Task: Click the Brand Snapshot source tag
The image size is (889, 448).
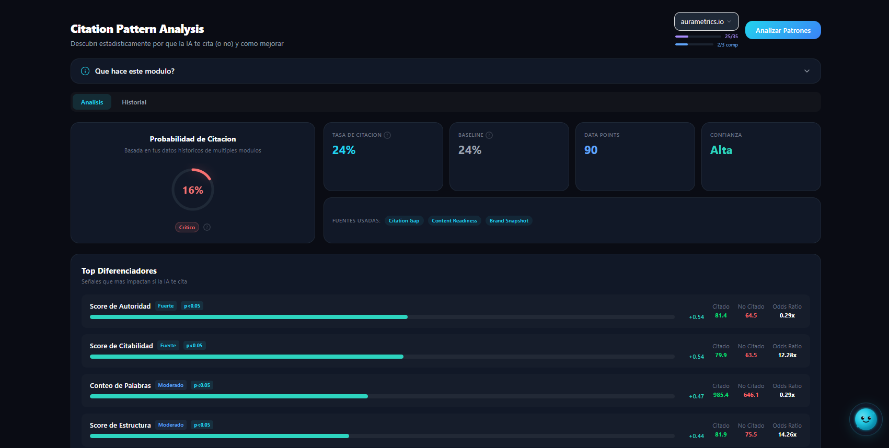Action: coord(509,221)
